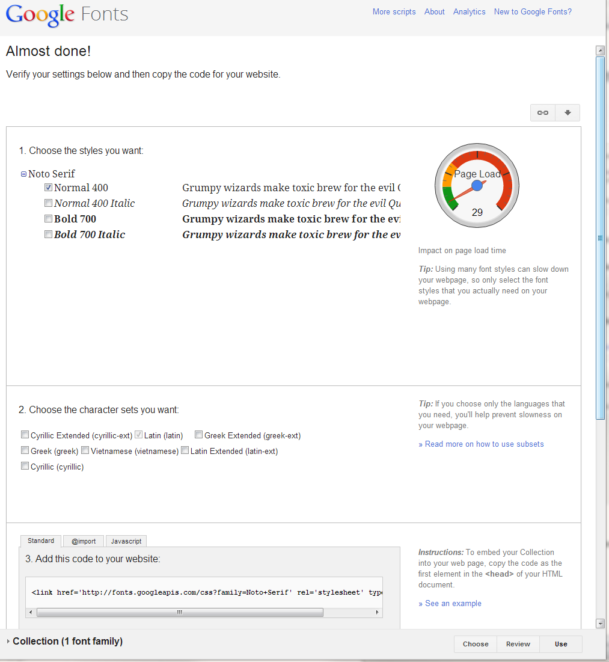Open "Read more on how to use subsets"
This screenshot has width=609, height=662.
tap(481, 443)
